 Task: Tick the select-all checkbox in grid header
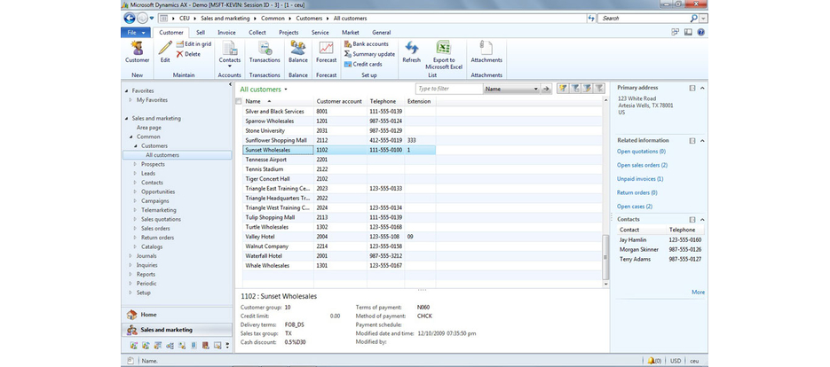[x=238, y=101]
